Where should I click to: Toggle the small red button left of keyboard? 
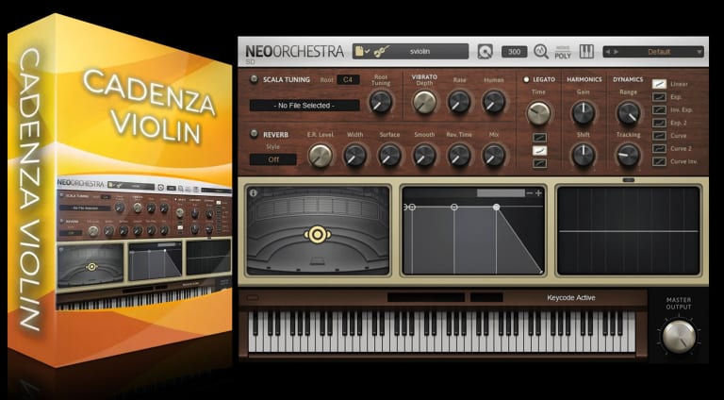tap(253, 298)
